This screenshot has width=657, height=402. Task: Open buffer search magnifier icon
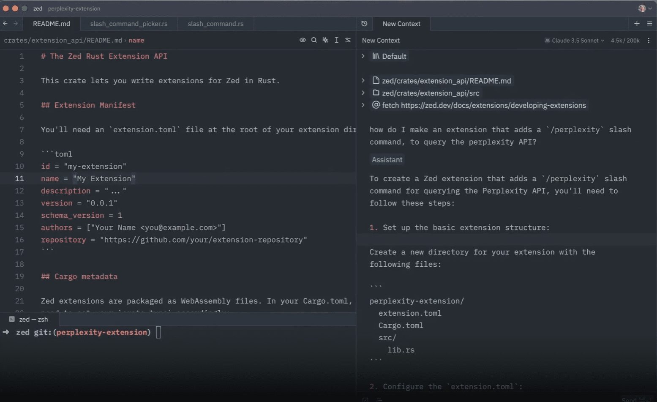(314, 40)
